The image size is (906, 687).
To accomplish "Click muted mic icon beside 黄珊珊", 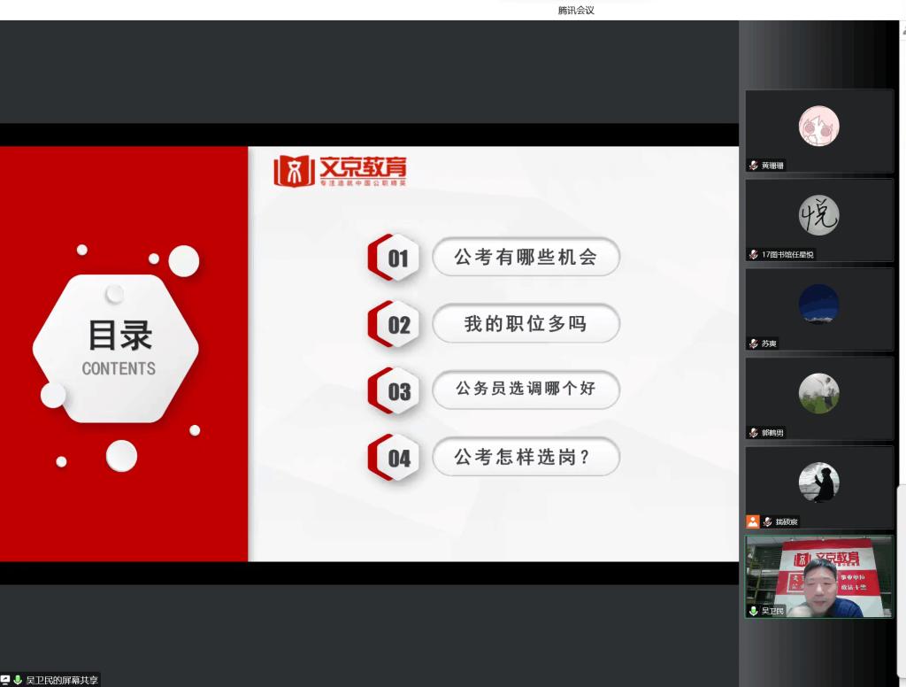I will tap(754, 166).
